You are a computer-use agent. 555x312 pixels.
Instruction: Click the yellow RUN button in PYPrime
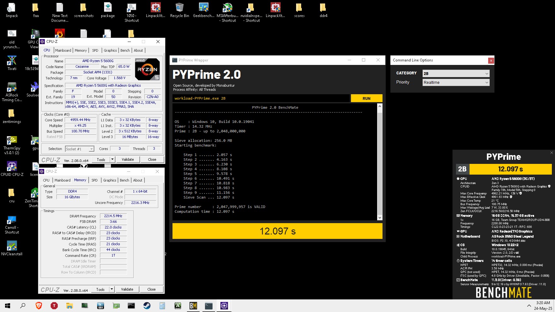coord(366,98)
